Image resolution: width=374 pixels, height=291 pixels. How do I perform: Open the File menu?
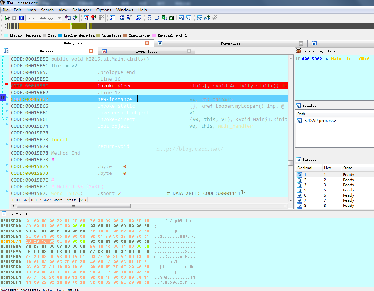(5, 10)
